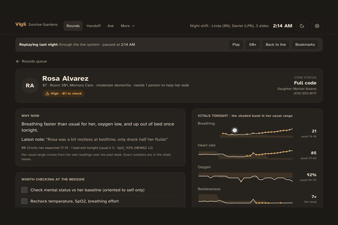This screenshot has width=338, height=225.
Task: Click the 'Latest note' quote text
Action: (x=107, y=139)
